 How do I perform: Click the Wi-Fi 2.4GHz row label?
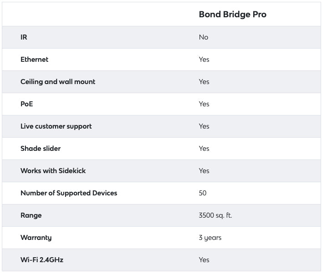tap(42, 260)
